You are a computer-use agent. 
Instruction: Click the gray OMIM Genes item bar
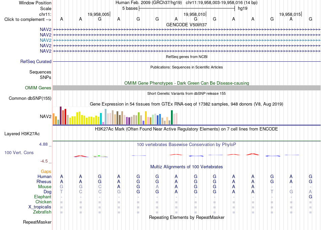pyautogui.click(x=187, y=88)
